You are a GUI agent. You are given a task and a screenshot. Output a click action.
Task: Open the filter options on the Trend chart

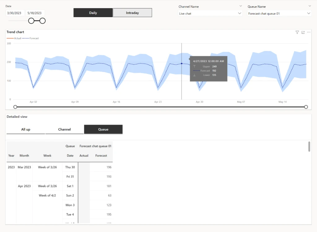(297, 32)
